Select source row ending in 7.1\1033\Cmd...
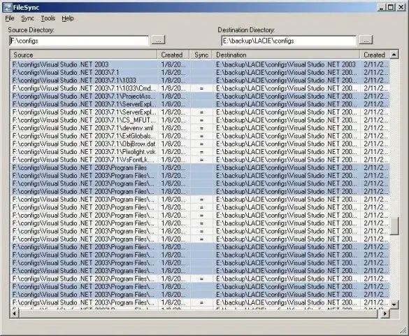 coord(84,88)
